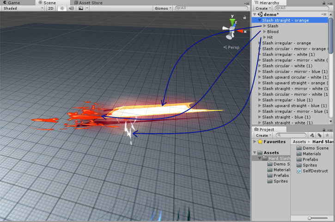Click the blue Z axis gizmo cone
Image resolution: width=335 pixels, height=222 pixels.
tap(235, 25)
